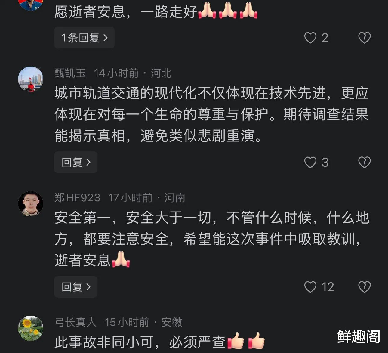The width and height of the screenshot is (388, 353).
Task: Open username 甄凯玉 profile link
Action: coord(70,73)
